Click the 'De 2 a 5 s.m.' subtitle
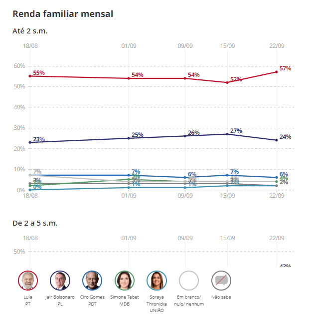Screen dimensions: 309x314 (35, 223)
